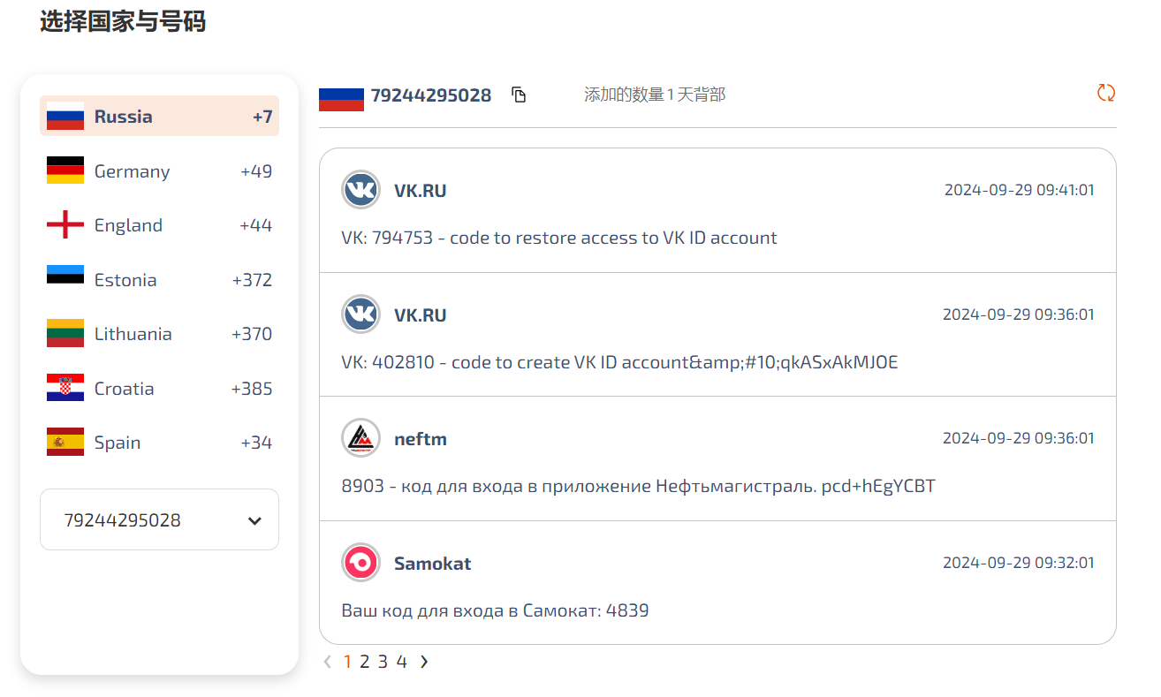Click the VK.RU sender name at 09:41:01

coord(420,190)
